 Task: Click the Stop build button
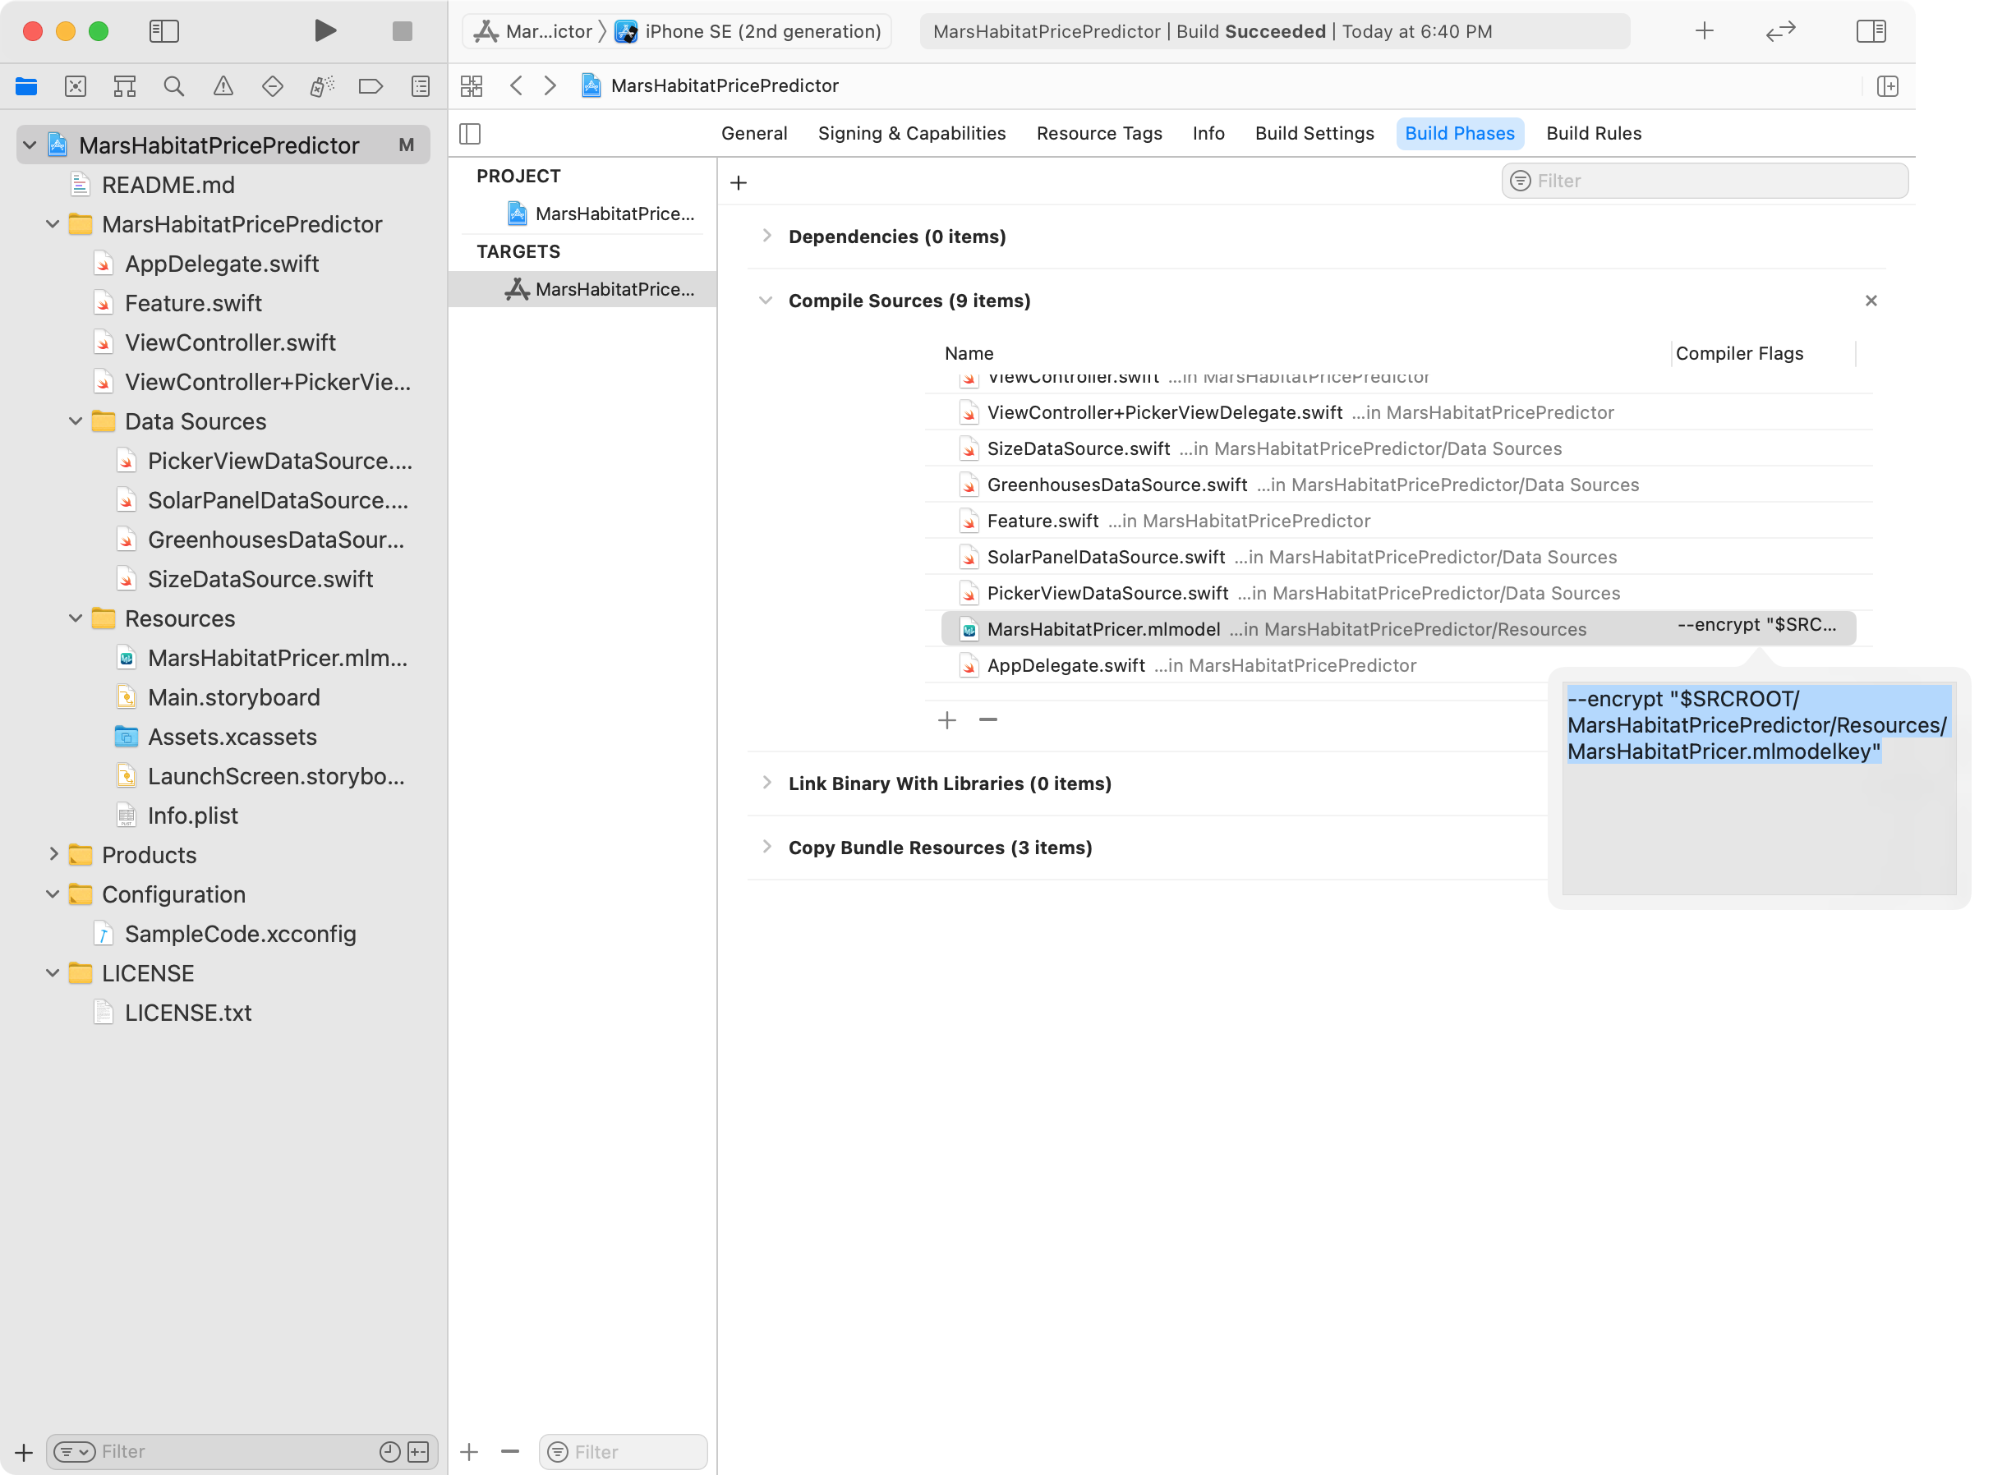[x=402, y=31]
